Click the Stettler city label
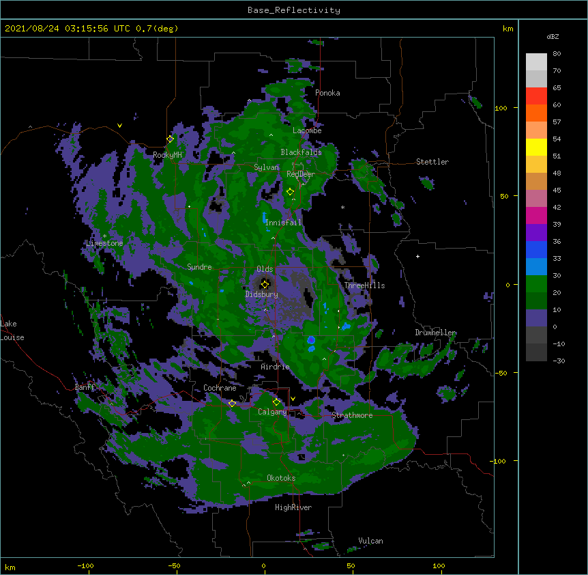 [x=432, y=162]
